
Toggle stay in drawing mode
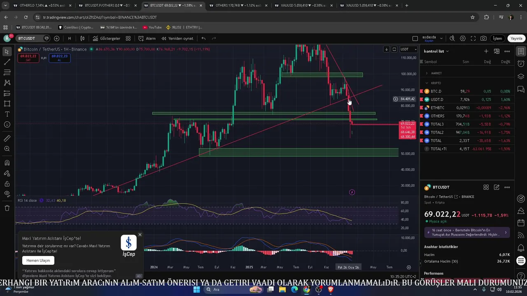(7, 173)
